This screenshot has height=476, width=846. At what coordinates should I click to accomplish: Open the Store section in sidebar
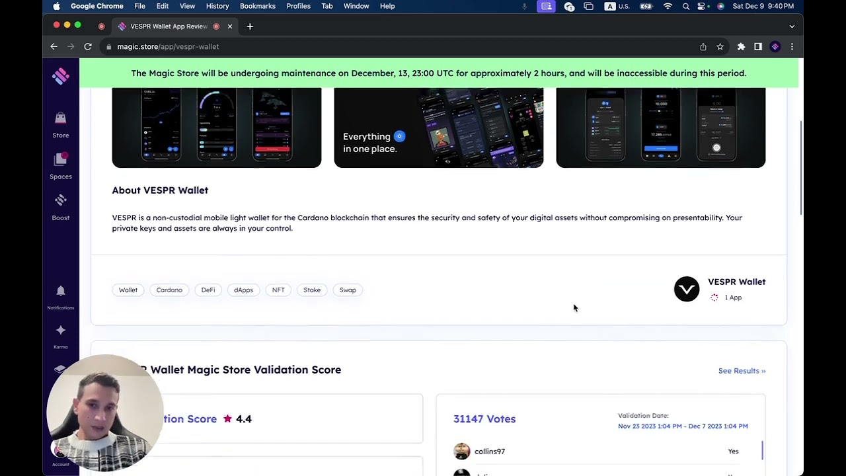click(61, 125)
